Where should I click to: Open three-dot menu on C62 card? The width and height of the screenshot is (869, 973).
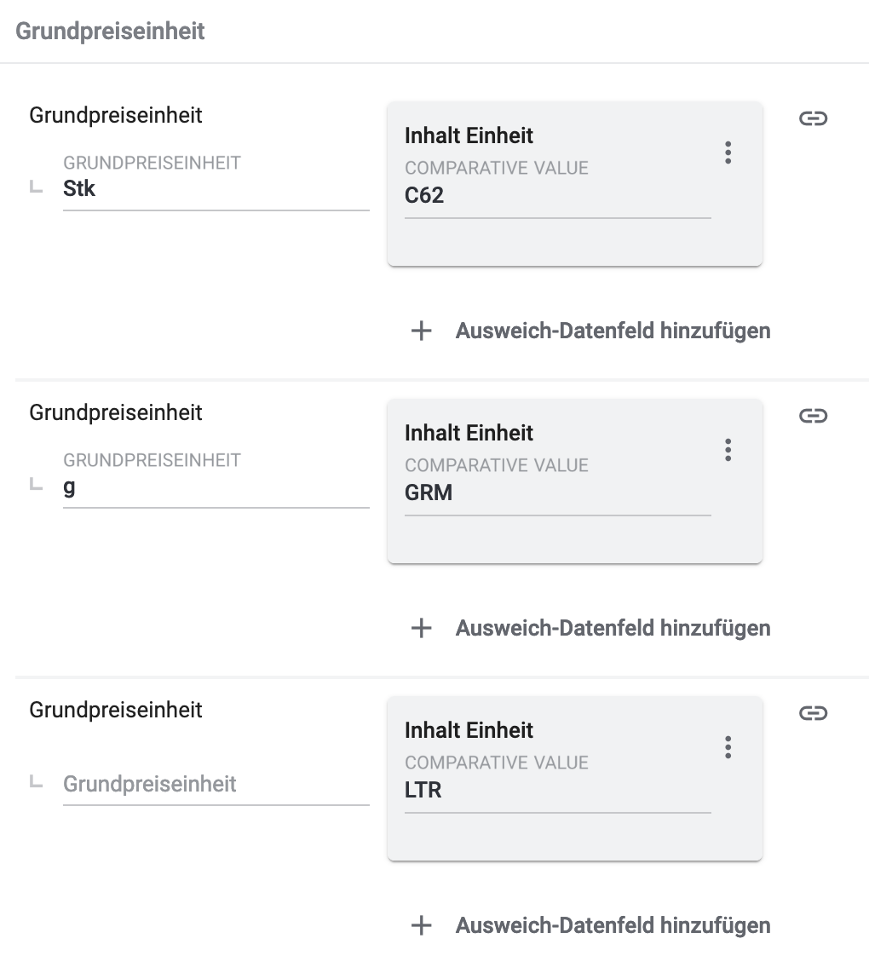tap(728, 153)
